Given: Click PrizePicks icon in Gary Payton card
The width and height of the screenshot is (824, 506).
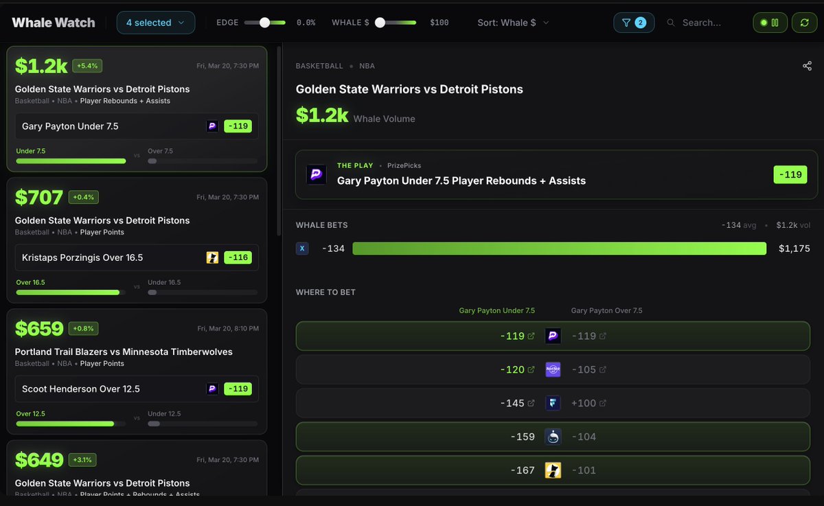Looking at the screenshot, I should coord(212,126).
